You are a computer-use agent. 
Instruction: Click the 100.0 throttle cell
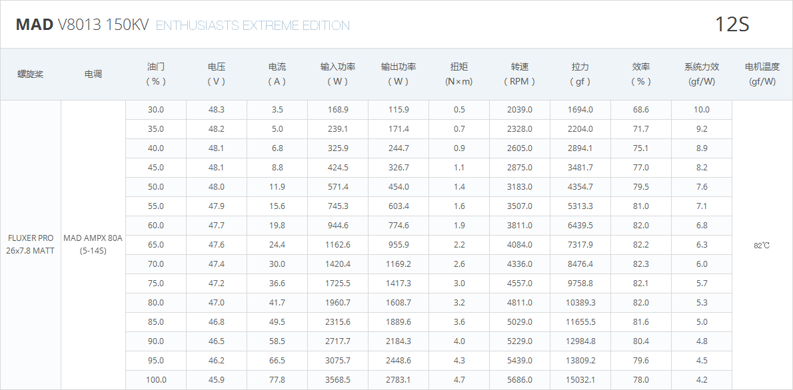click(156, 380)
